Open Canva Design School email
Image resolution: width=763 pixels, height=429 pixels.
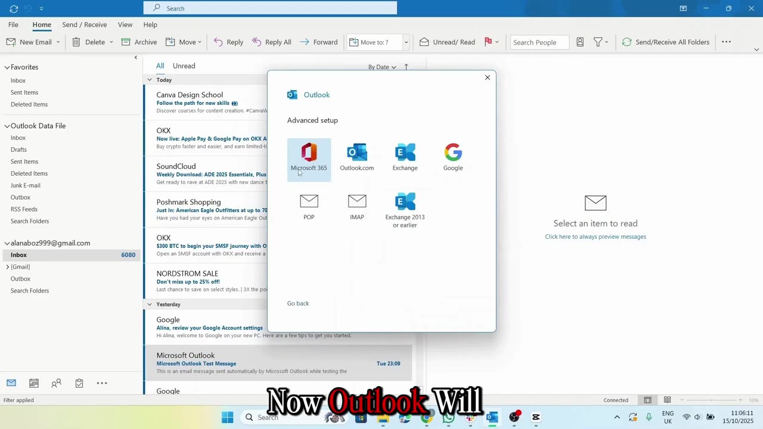coord(206,102)
